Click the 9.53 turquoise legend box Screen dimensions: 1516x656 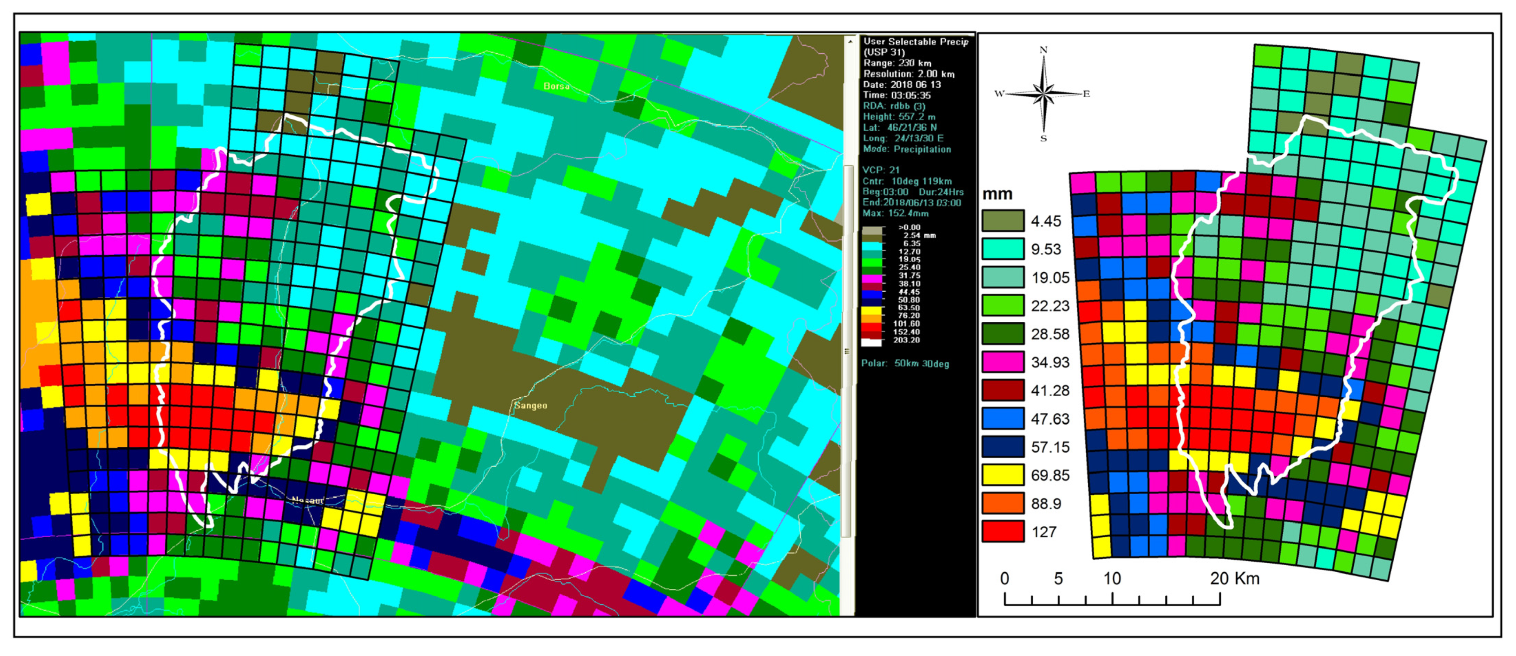tap(1003, 249)
